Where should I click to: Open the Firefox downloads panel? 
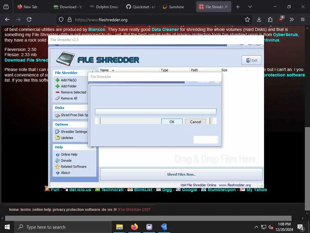pyautogui.click(x=259, y=19)
